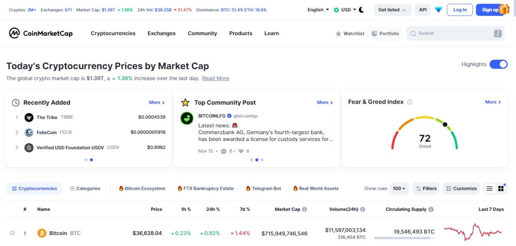Sort the table by Market Cap header
This screenshot has height=246, width=516.
pyautogui.click(x=287, y=209)
